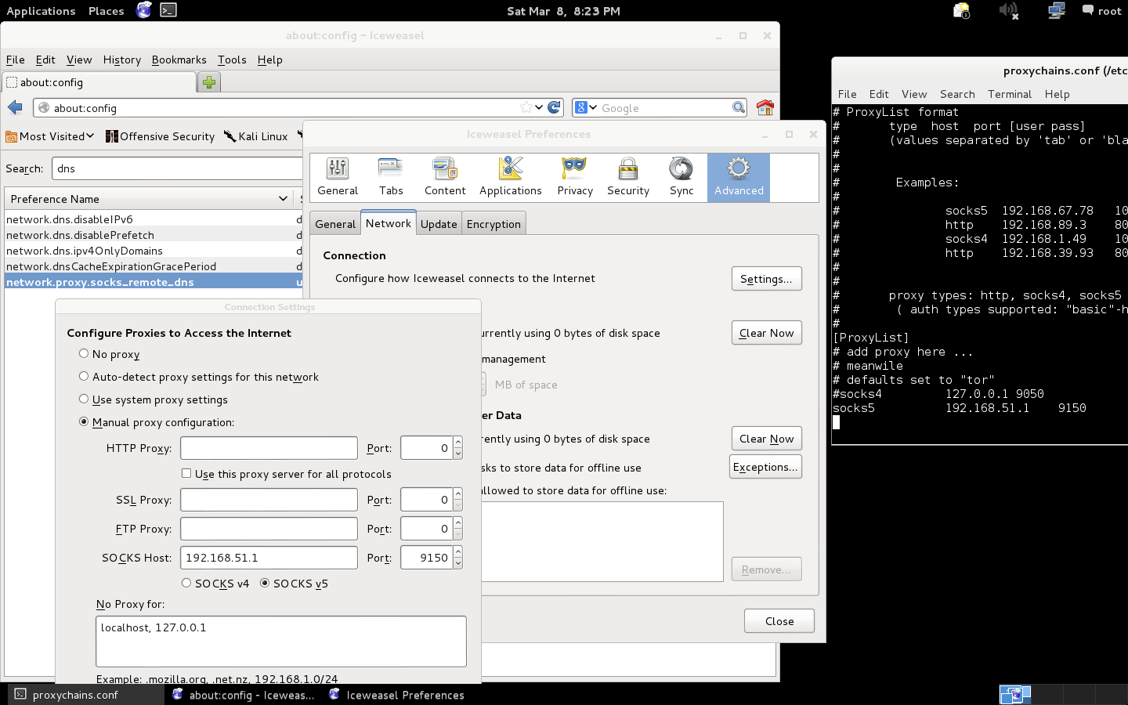Screen dimensions: 1128x705
Task: Open the Exceptions... dialog
Action: click(765, 467)
